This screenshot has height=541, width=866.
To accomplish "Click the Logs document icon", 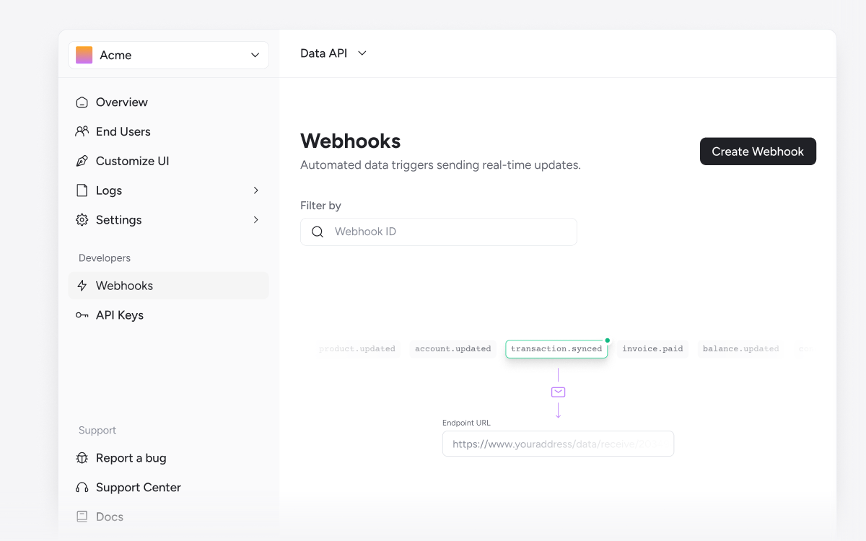I will 82,190.
